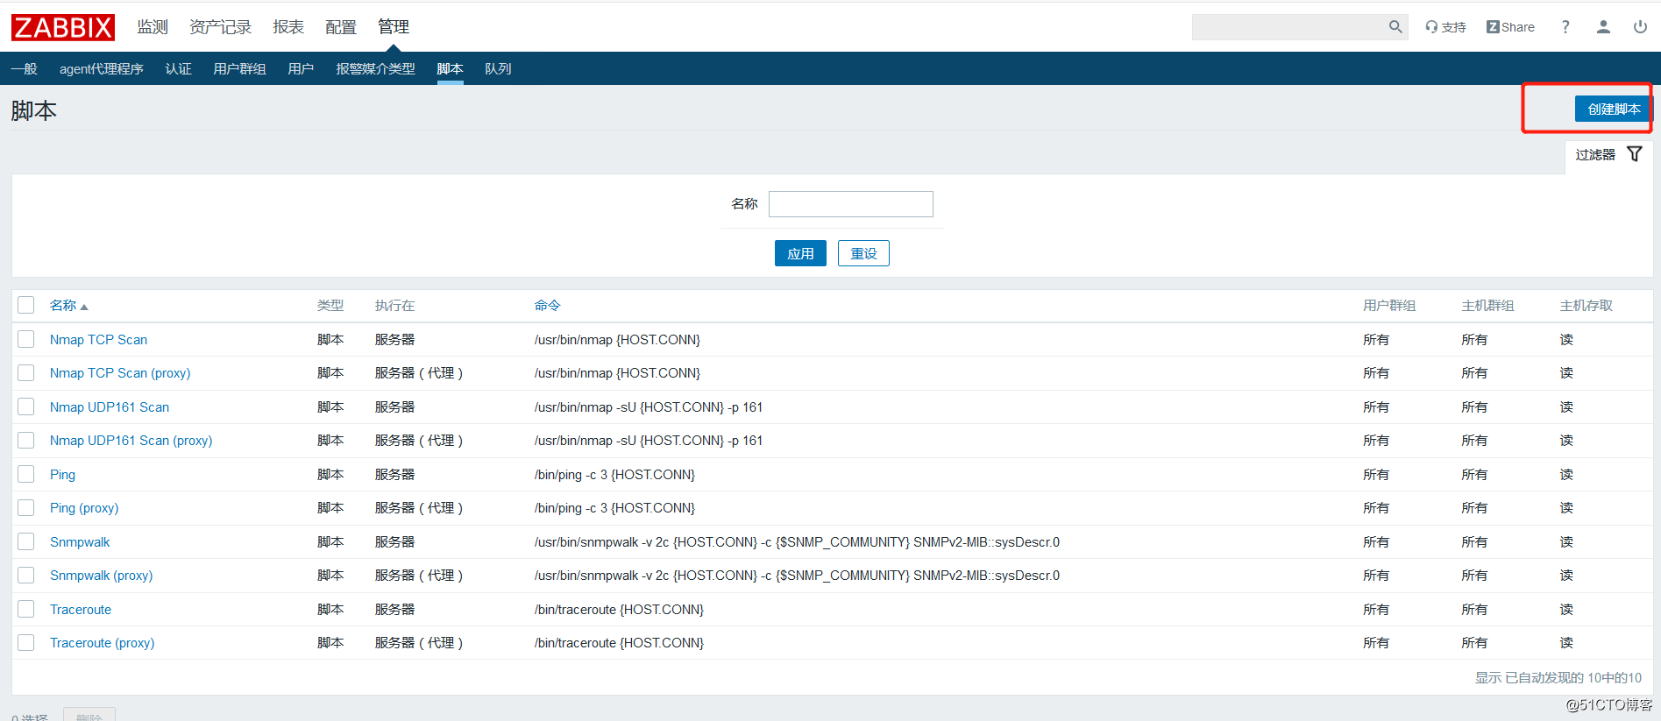Screen dimensions: 1661x721
Task: Check the Traceroute row checkbox
Action: tap(26, 609)
